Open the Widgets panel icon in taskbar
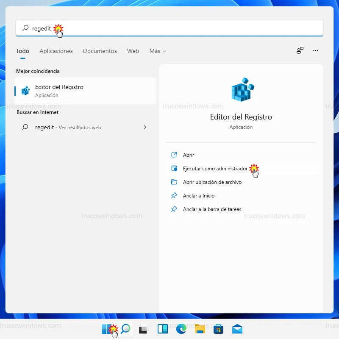Viewport: 339px width, 339px height. pos(163,329)
